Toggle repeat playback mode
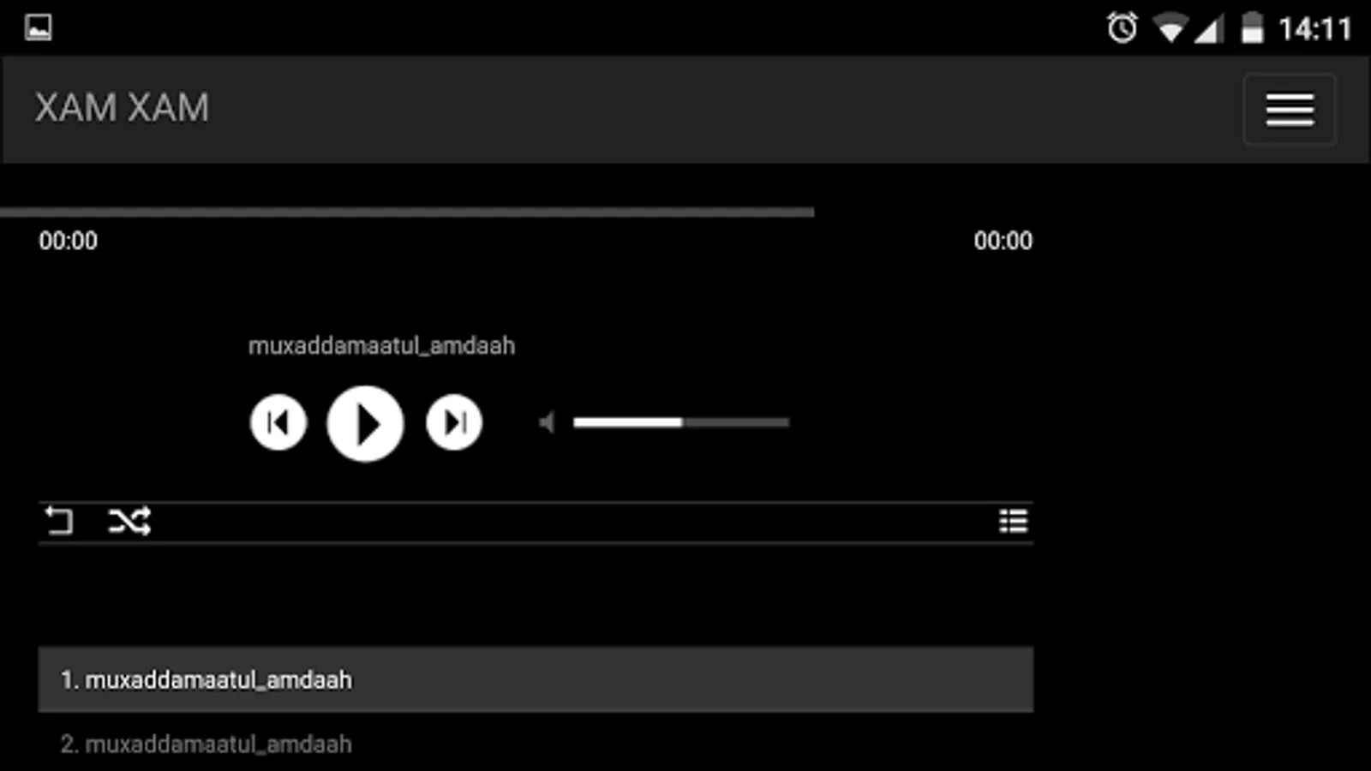The height and width of the screenshot is (771, 1371). (59, 521)
